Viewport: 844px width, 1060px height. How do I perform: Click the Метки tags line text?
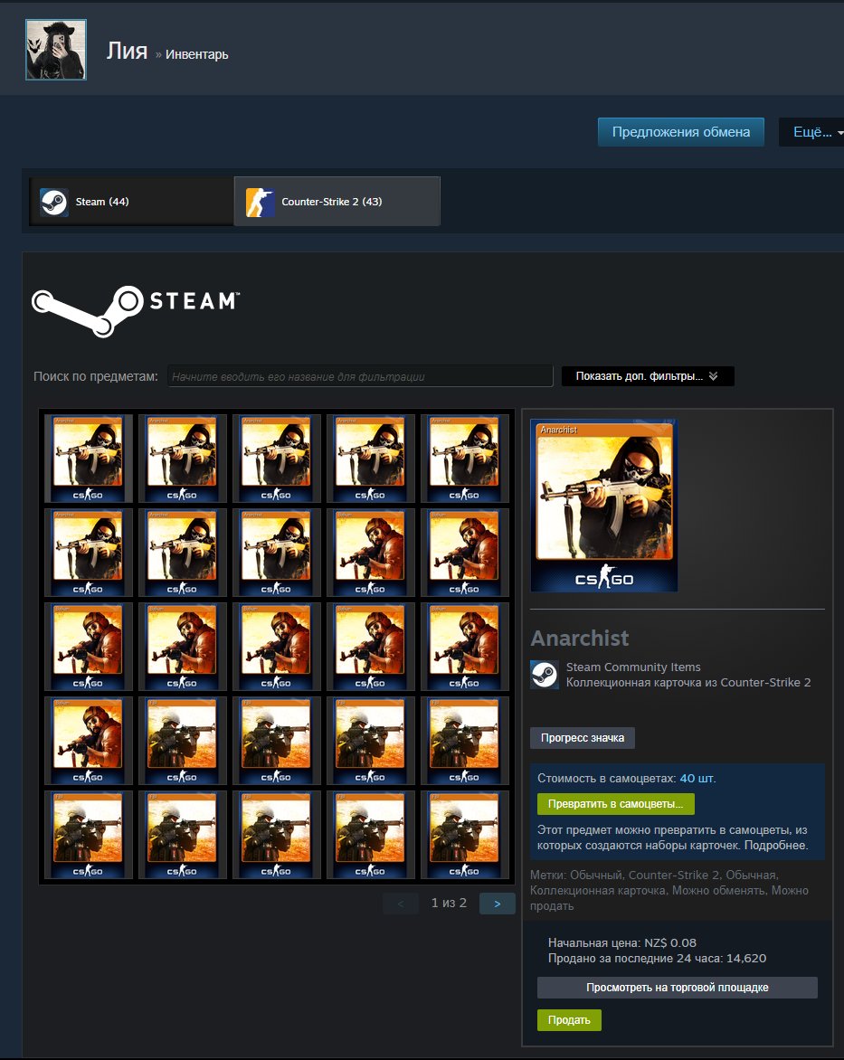669,890
